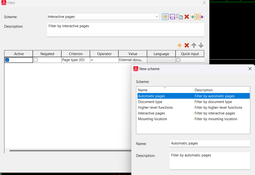Click the Import scheme icon
This screenshot has width=255, height=175.
[x=194, y=17]
